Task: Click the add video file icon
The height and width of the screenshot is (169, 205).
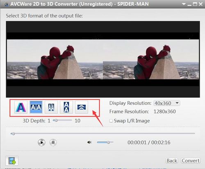Action: coord(12,160)
